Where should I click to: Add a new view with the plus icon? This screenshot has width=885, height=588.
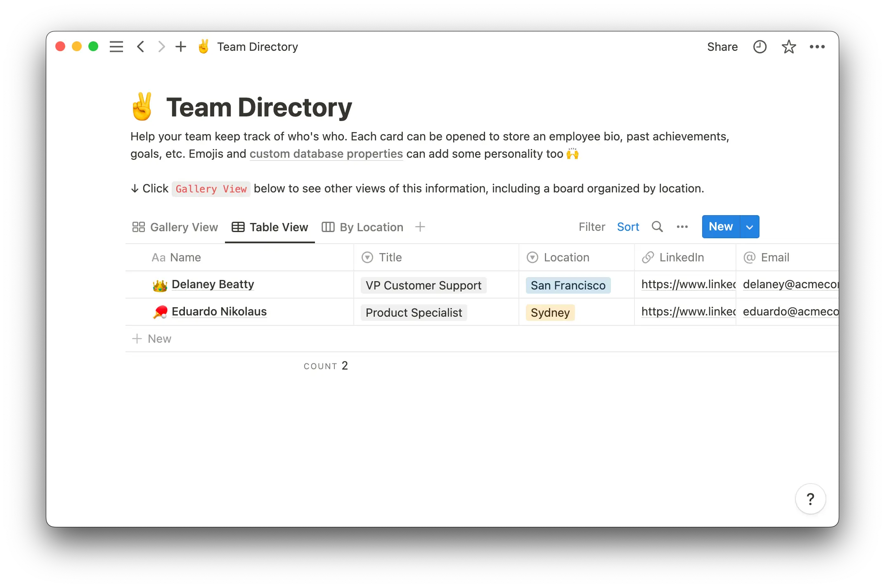[420, 227]
